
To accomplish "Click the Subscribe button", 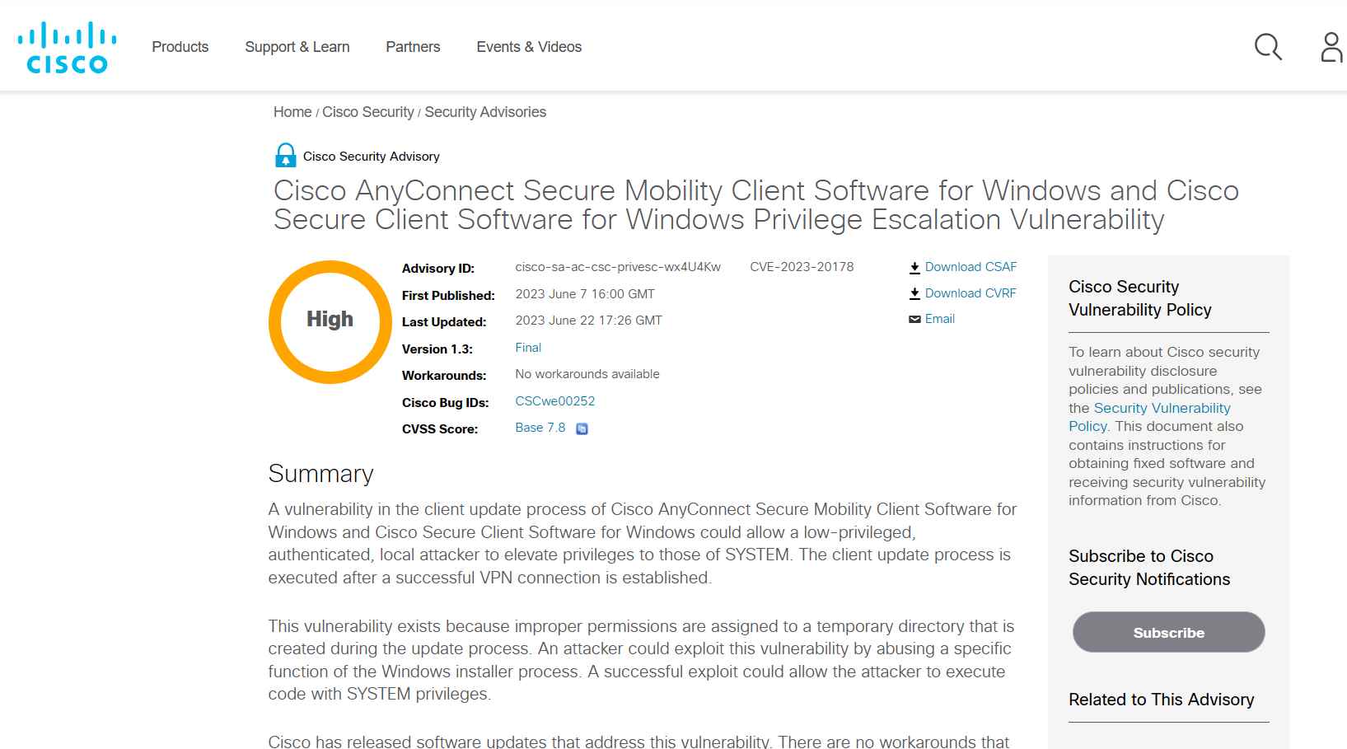I will [x=1167, y=632].
